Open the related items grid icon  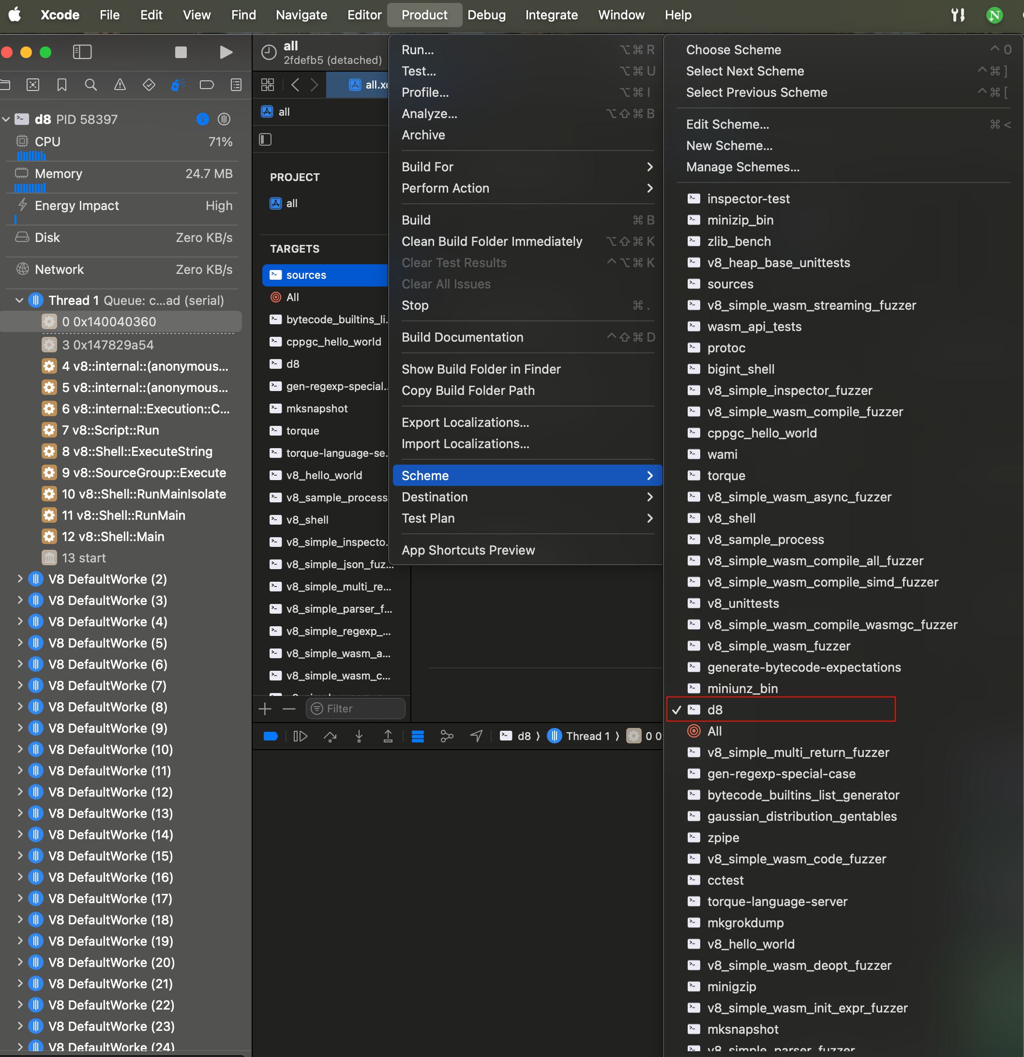tap(268, 85)
